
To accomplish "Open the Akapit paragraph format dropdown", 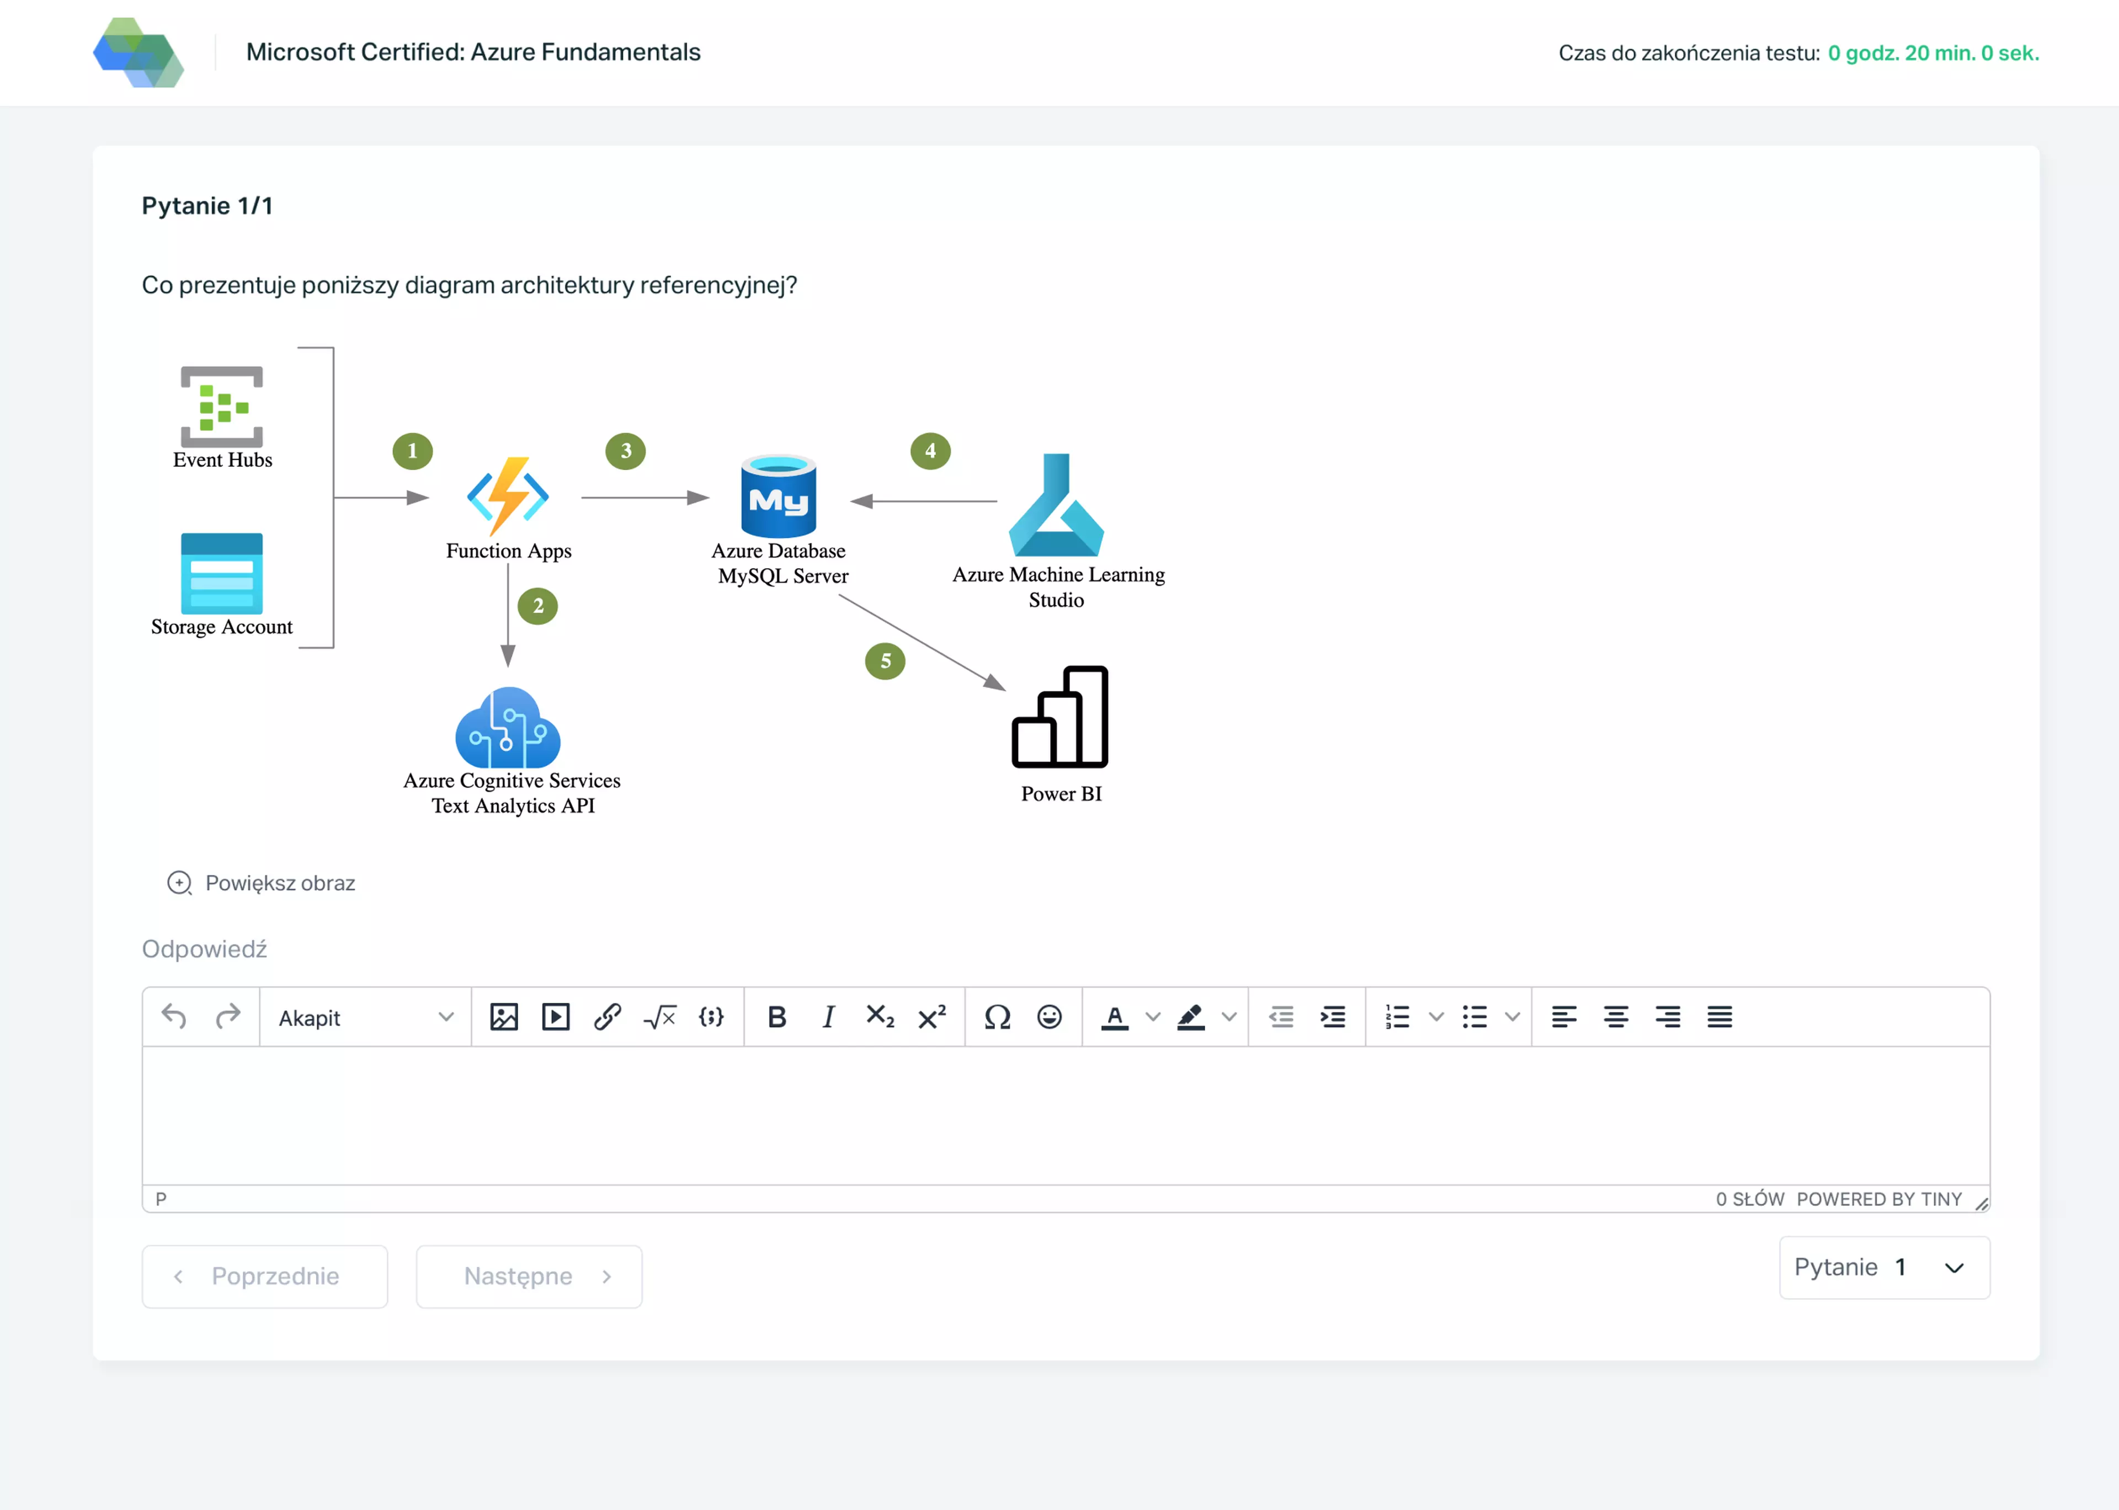I will tap(365, 1018).
